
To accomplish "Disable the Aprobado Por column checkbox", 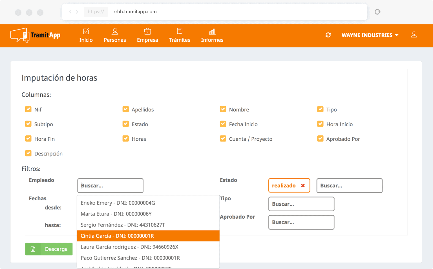I will click(x=320, y=138).
